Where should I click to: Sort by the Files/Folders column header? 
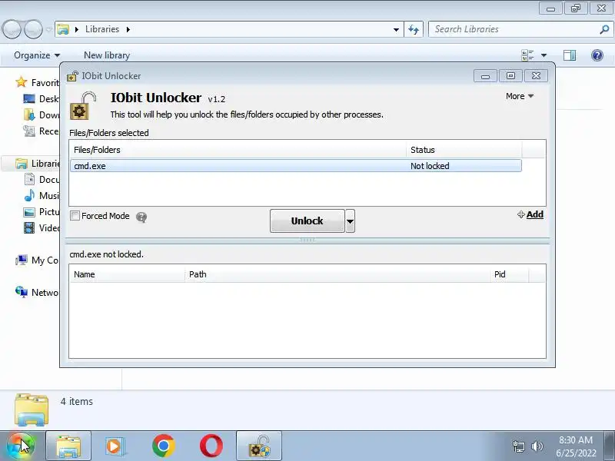coord(238,150)
